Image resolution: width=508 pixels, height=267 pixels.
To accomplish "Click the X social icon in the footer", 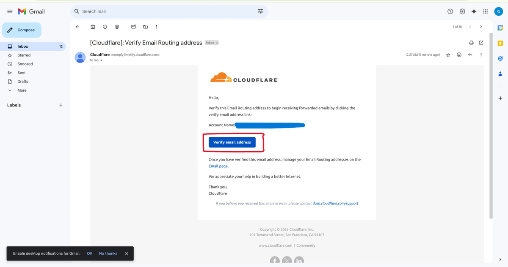I will (287, 260).
